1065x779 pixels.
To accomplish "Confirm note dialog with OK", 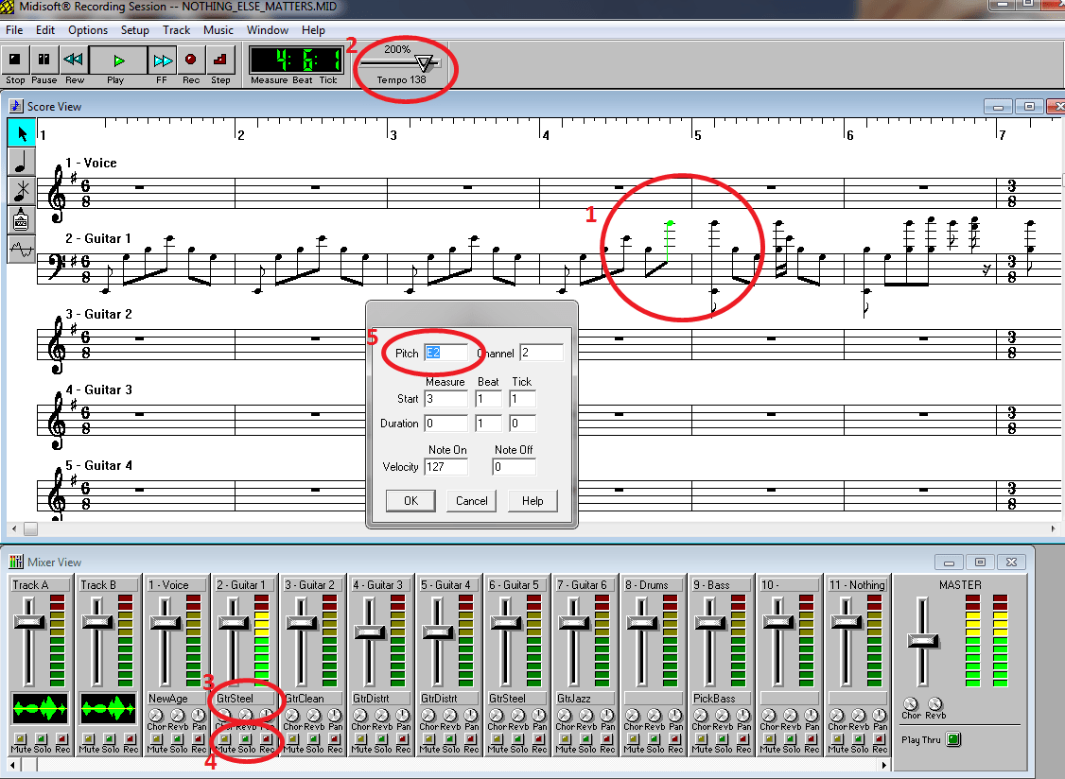I will tap(410, 500).
